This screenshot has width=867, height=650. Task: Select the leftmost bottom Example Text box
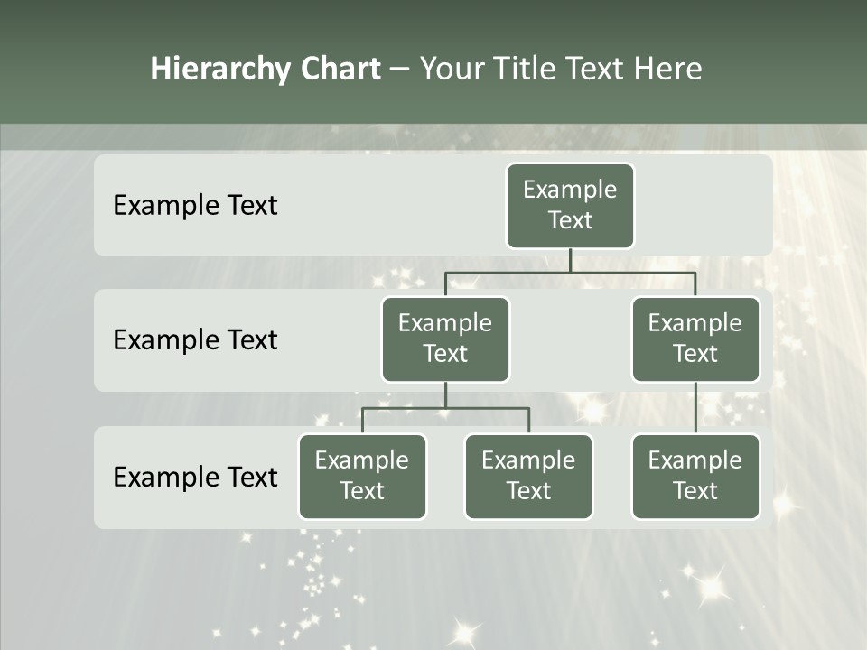tap(362, 477)
